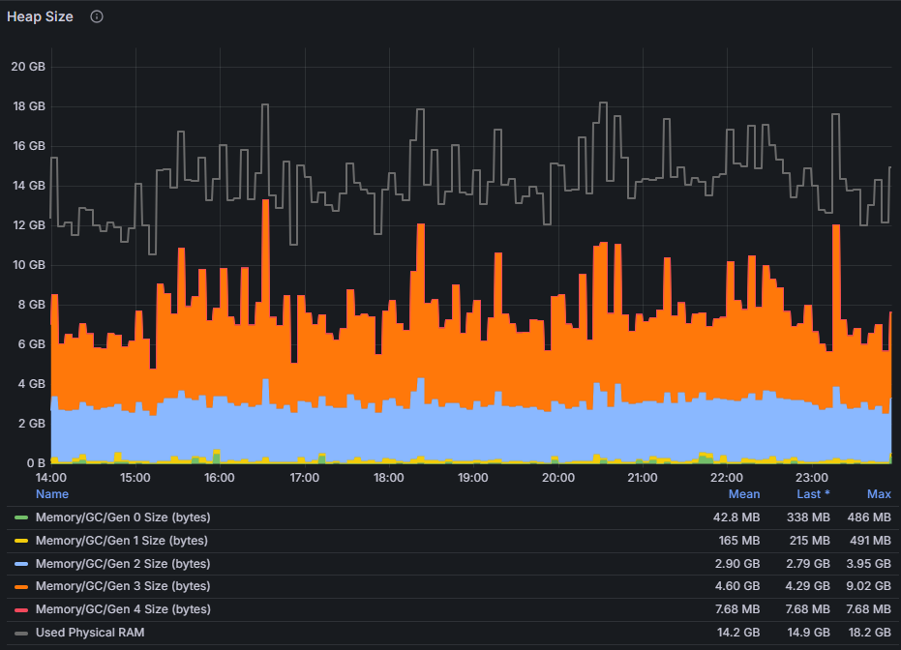Click the Heap Size panel title
This screenshot has height=650, width=901.
[40, 16]
